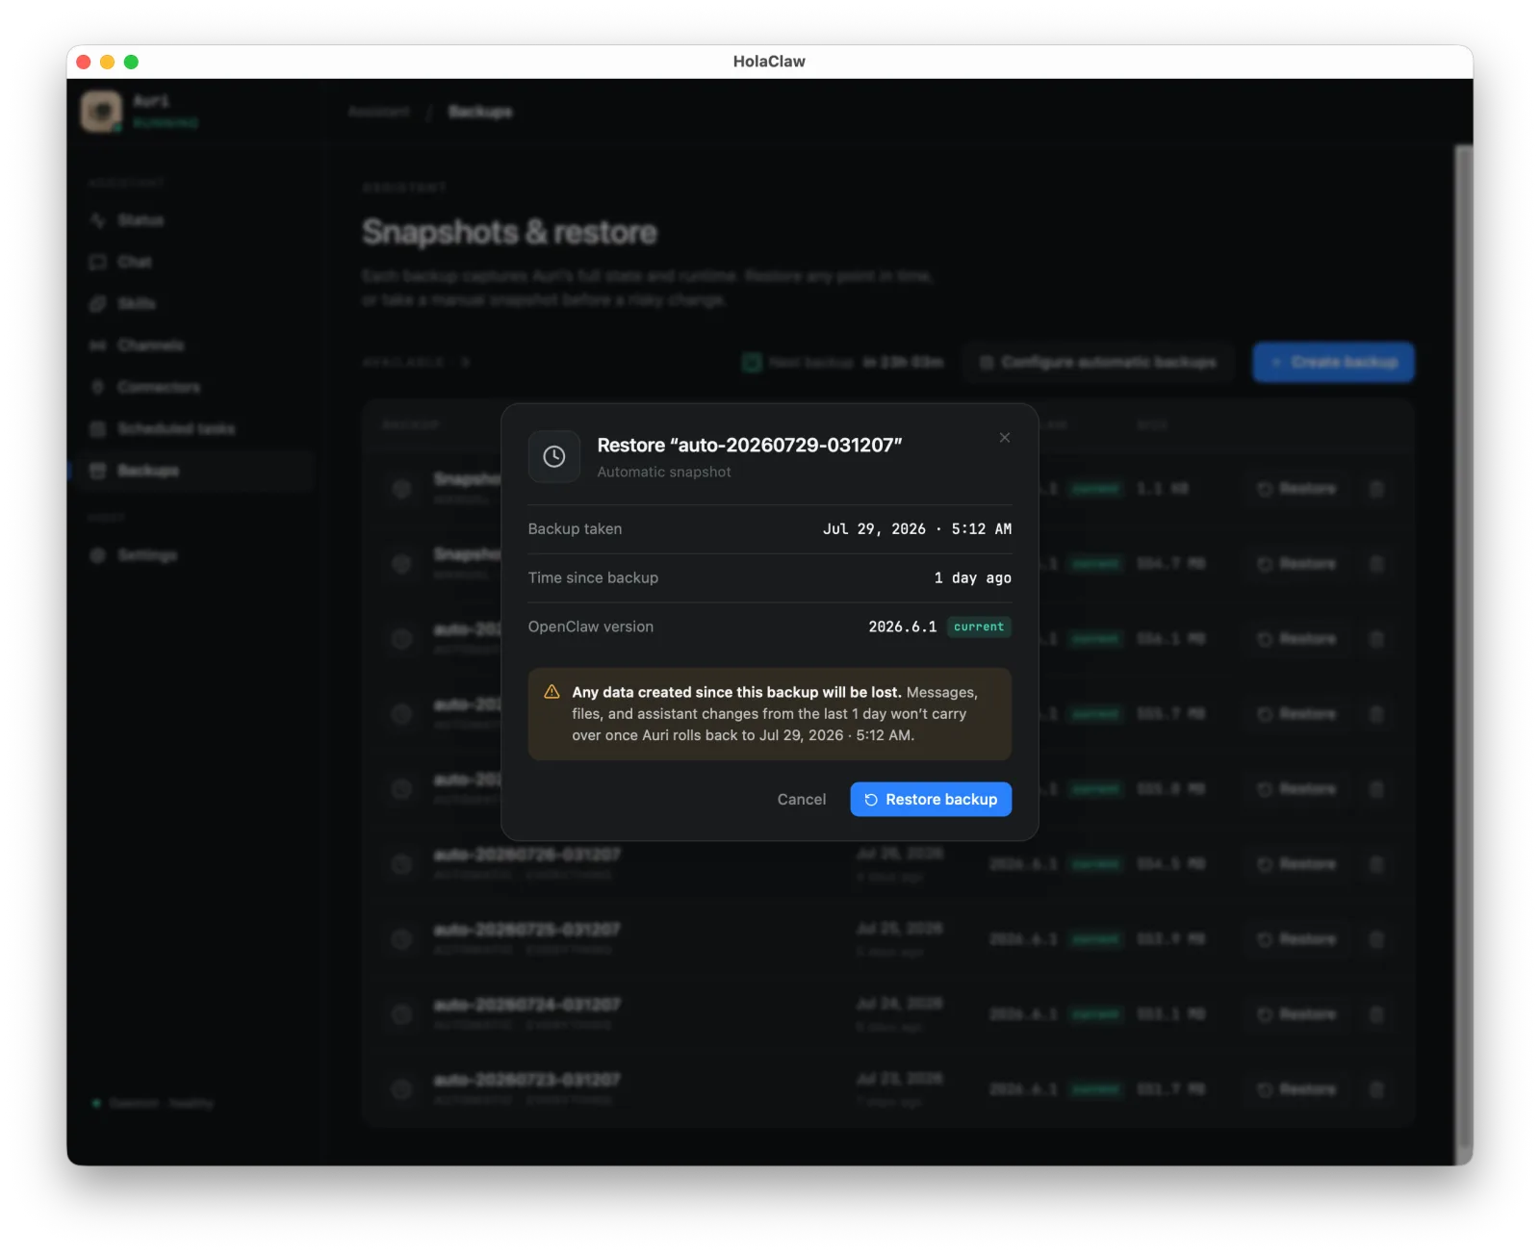Viewport: 1540px width, 1254px height.
Task: Click Restore on the auto-20260724-031207 row
Action: click(x=1296, y=1014)
